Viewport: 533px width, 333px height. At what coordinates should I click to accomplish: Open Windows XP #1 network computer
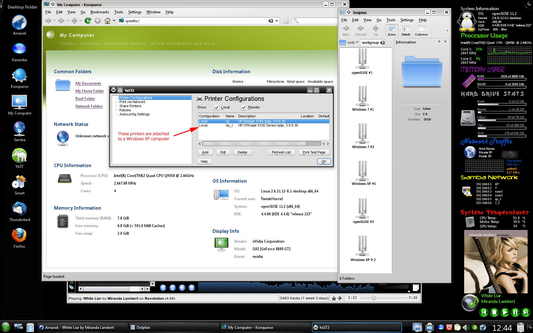tap(364, 173)
